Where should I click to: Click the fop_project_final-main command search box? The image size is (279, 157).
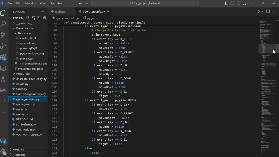pyautogui.click(x=145, y=3)
